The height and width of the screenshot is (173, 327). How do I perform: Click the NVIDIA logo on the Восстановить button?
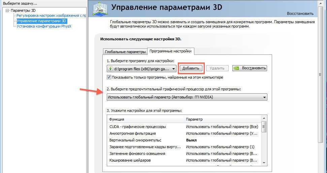coord(237,68)
